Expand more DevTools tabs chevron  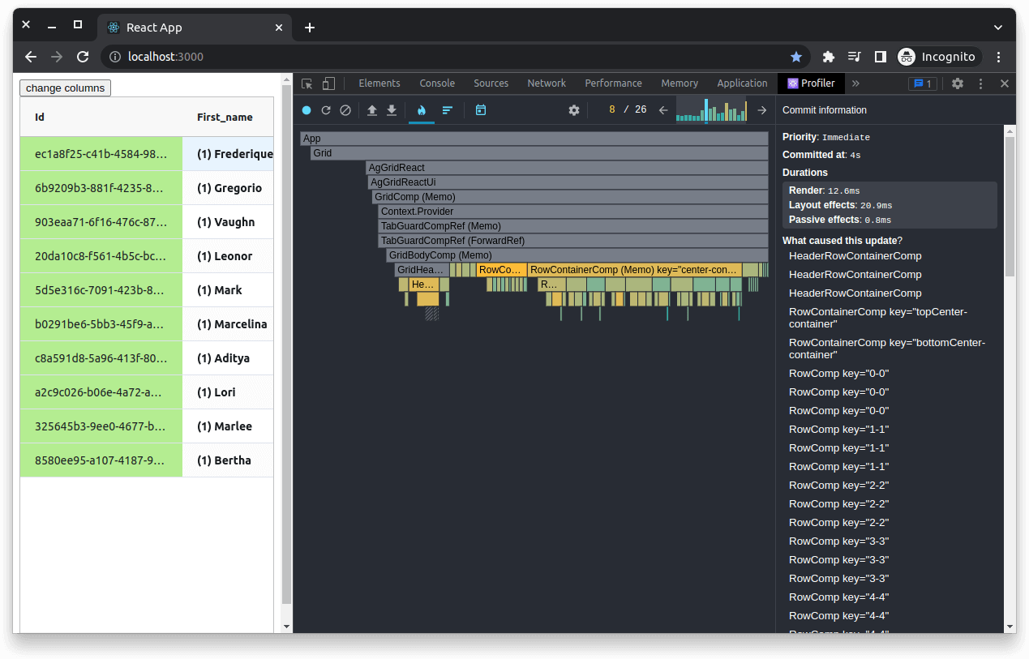pos(855,83)
